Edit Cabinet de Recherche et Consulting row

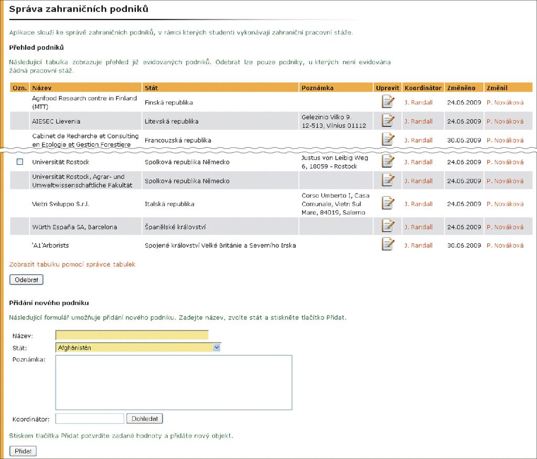click(388, 139)
